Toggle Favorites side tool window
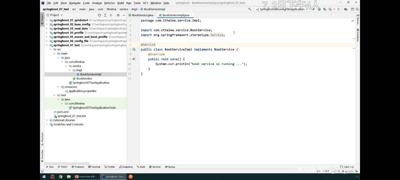The width and height of the screenshot is (400, 180). (42, 156)
